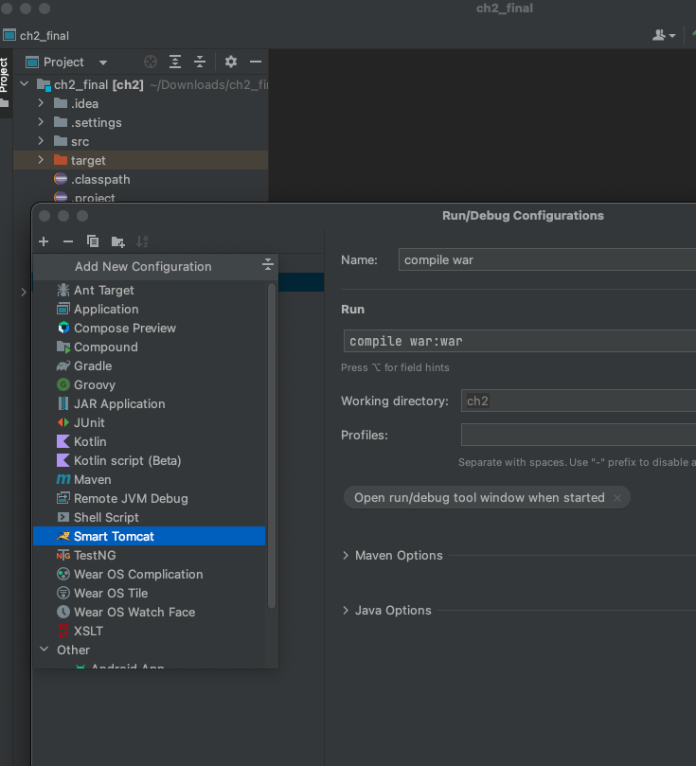Screen dimensions: 696x766
Task: Select the .classpath file
Action: [x=100, y=179]
